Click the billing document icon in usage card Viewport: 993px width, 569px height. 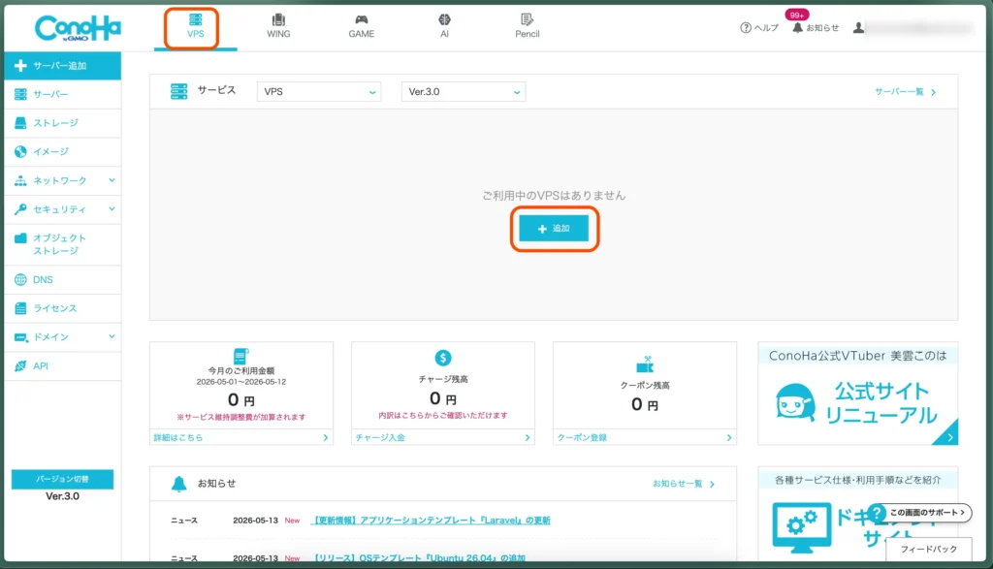tap(240, 356)
